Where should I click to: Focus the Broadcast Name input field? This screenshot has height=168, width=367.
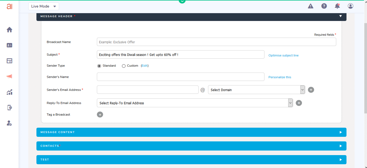click(216, 42)
